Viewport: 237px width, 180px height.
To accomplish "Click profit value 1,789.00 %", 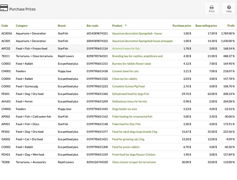I will pyautogui.click(x=228, y=33).
